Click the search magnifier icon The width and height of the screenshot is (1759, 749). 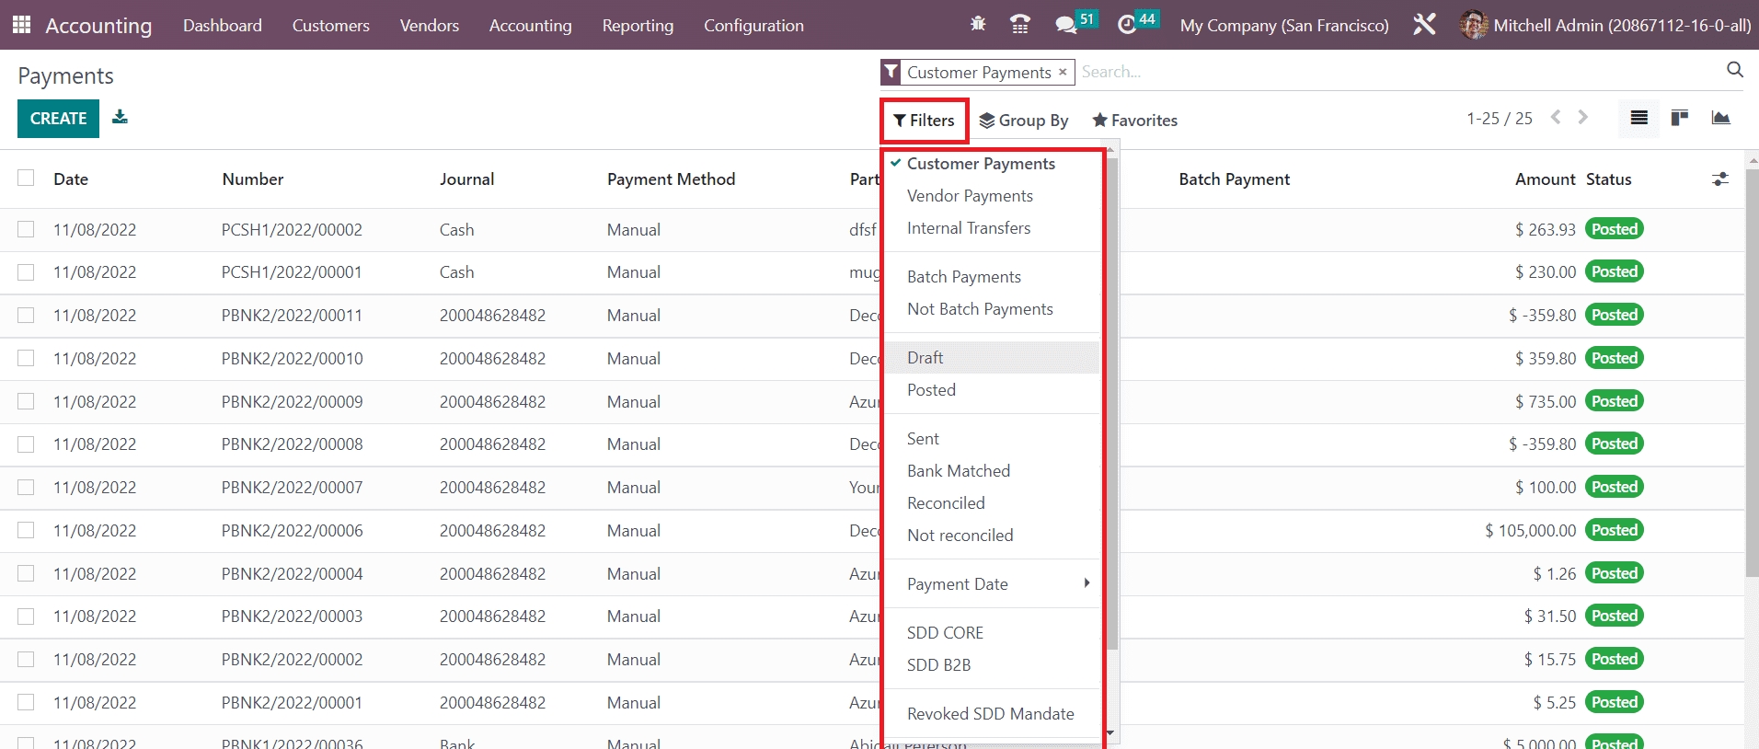[x=1735, y=70]
